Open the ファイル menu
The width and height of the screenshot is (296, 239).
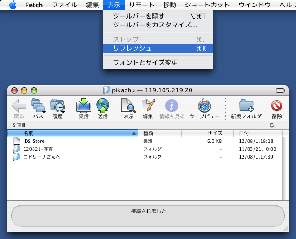[65, 5]
